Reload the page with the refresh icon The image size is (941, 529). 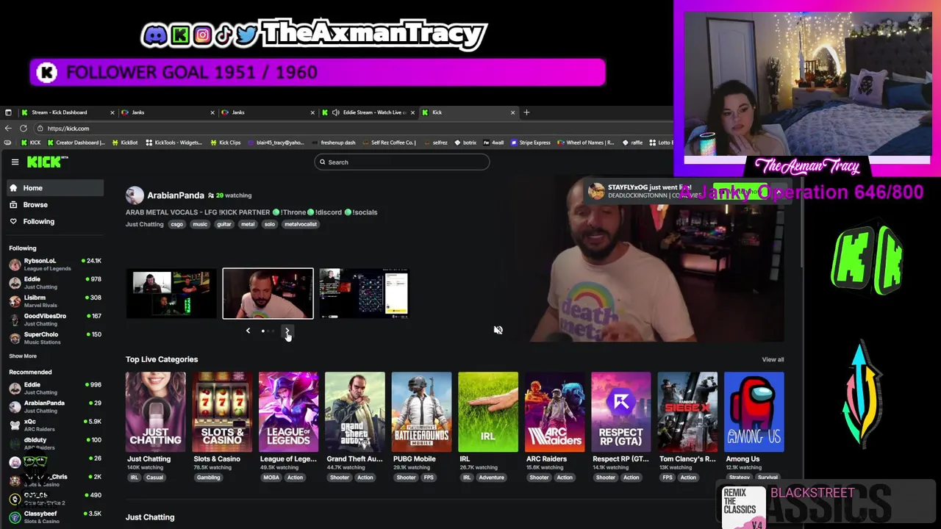click(x=23, y=129)
